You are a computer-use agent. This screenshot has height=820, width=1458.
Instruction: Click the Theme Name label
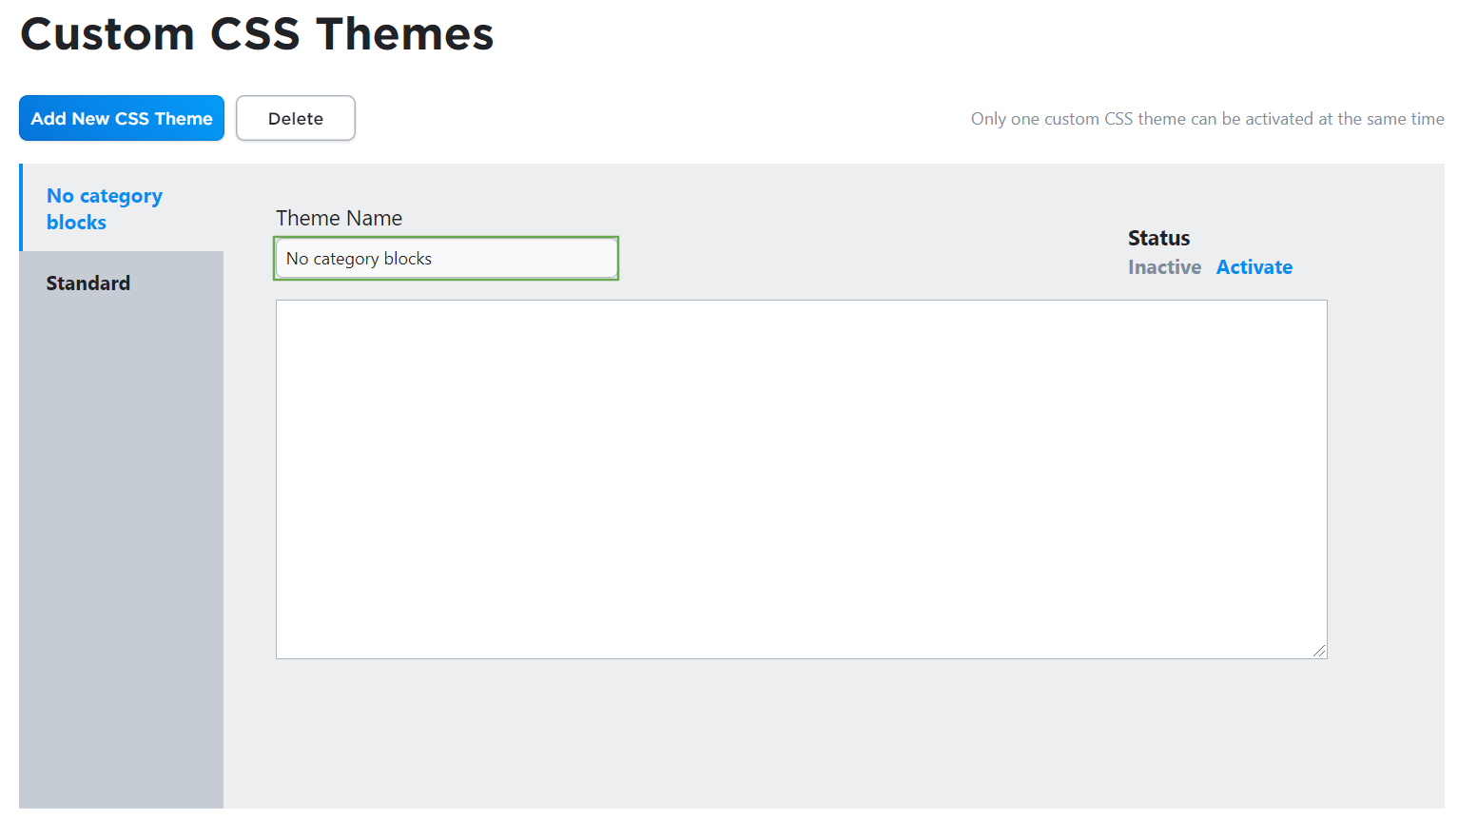339,218
